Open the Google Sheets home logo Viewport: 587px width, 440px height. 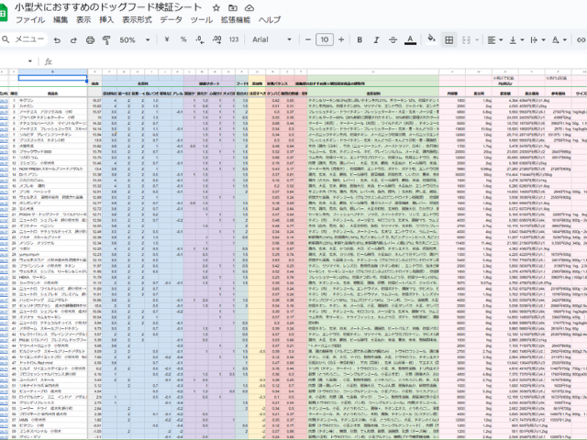click(3, 14)
